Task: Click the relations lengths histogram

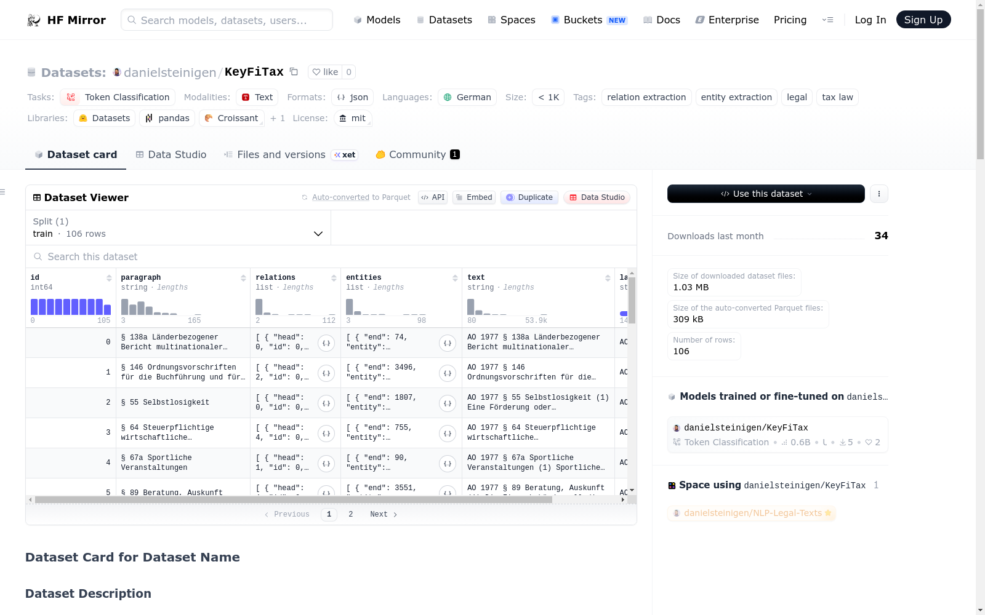Action: [295, 307]
